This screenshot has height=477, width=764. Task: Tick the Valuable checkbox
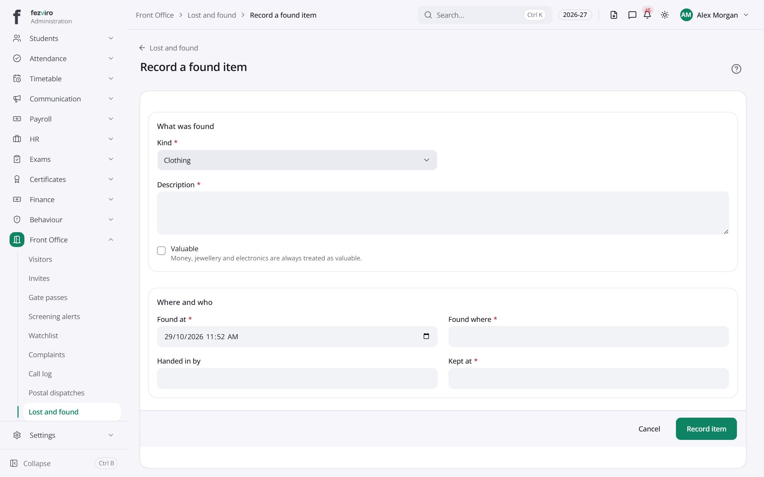click(x=161, y=251)
